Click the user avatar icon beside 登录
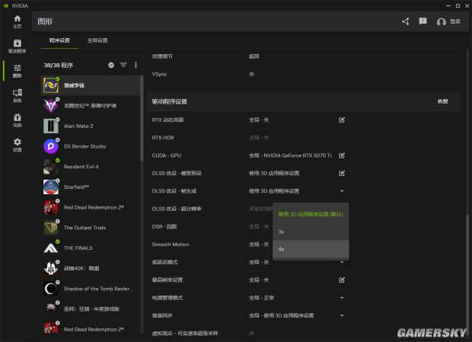This screenshot has height=342, width=472. (441, 21)
